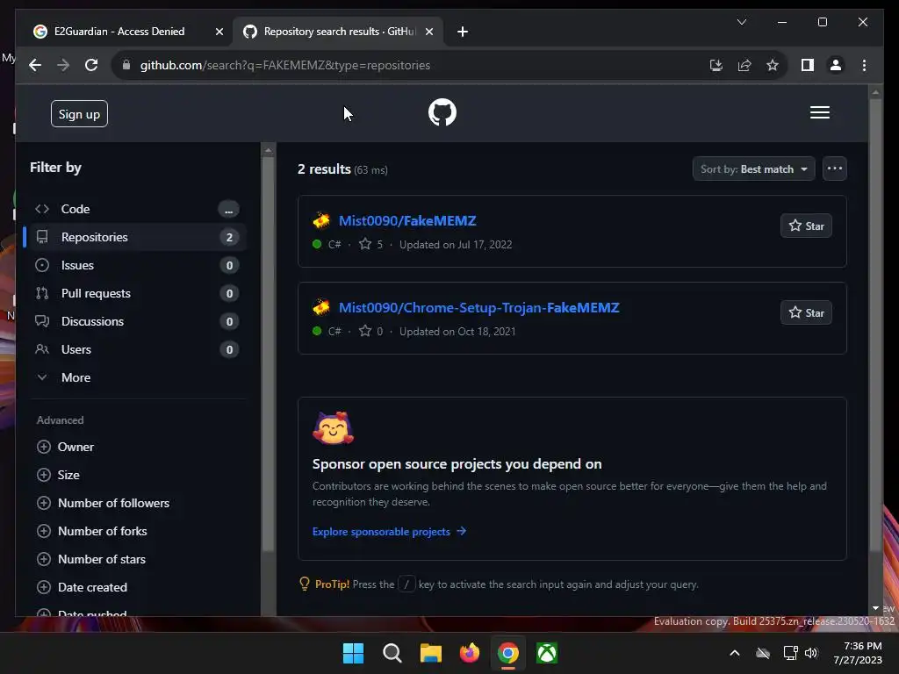Star the Mist0090/FakeMEMZ repository

(x=806, y=226)
